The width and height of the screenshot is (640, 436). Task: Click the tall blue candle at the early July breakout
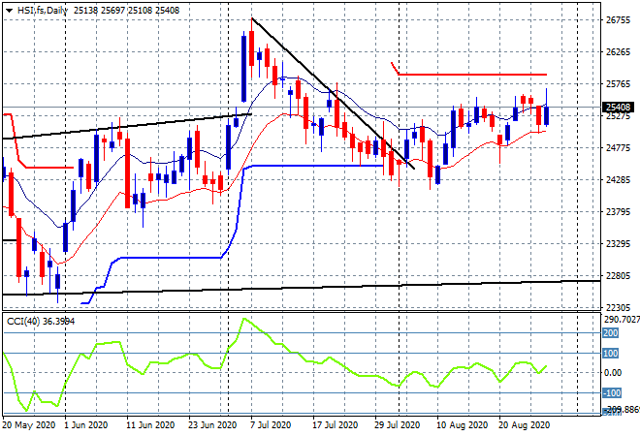point(242,68)
